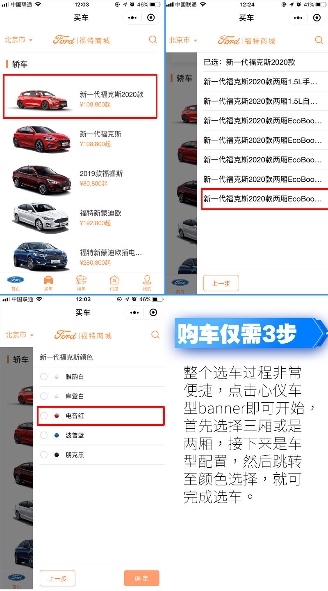
Task: Click the 确定 confirm button
Action: pos(141,578)
